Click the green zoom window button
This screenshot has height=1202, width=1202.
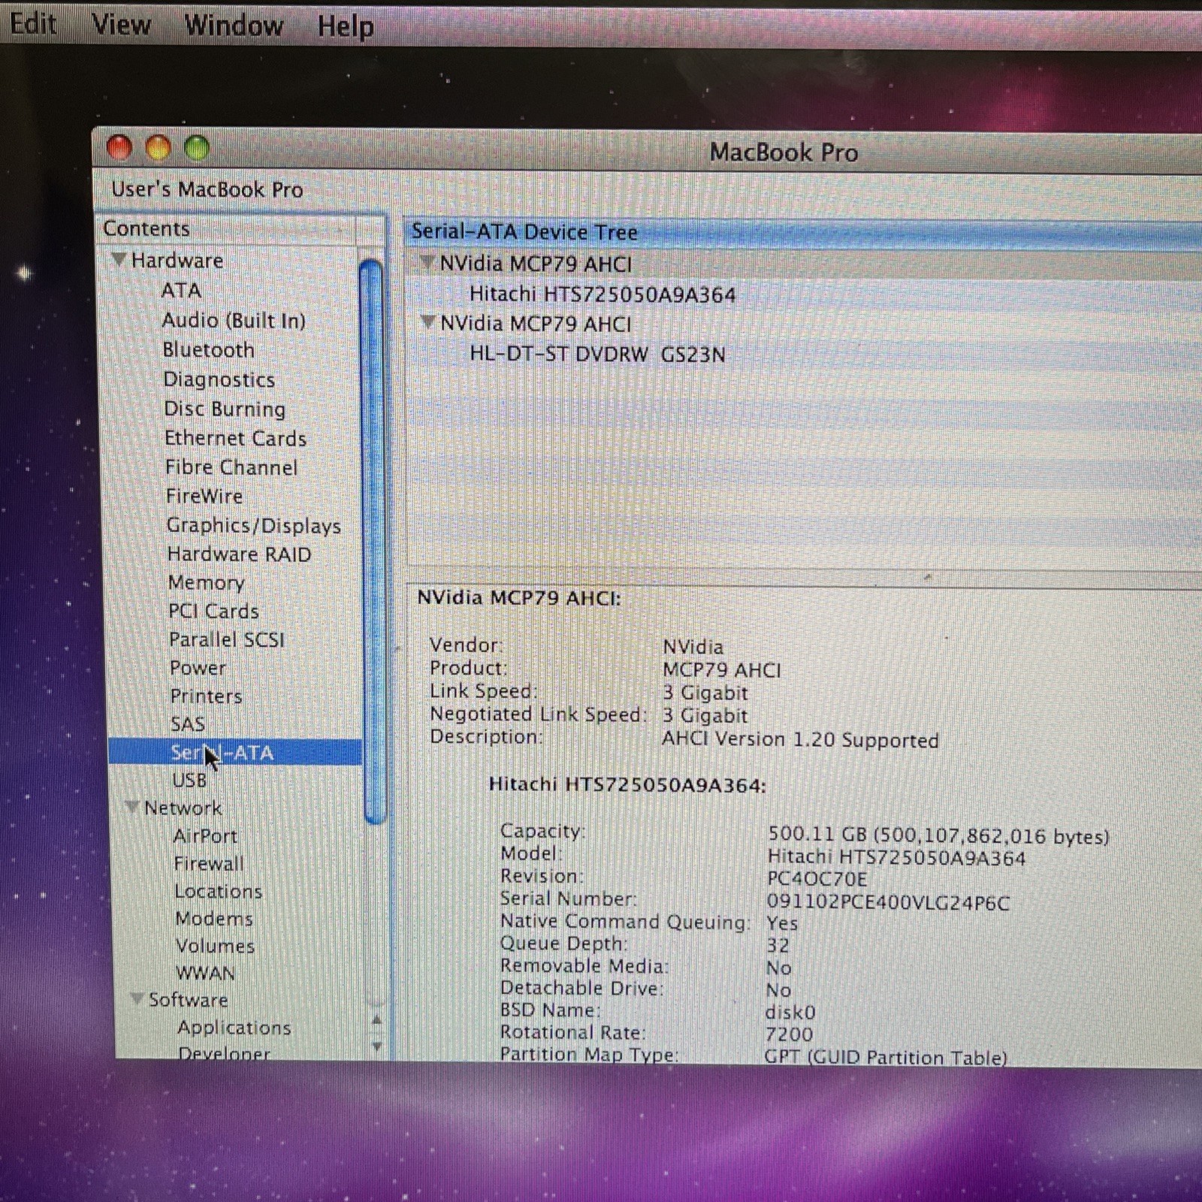coord(197,149)
